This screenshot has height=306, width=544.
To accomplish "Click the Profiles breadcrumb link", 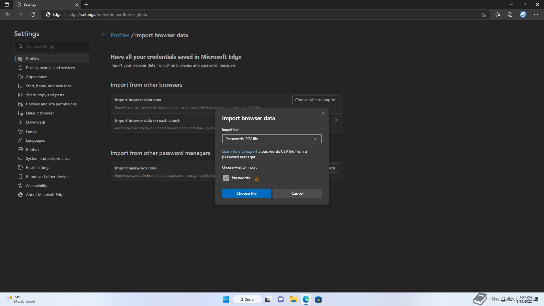I will click(x=120, y=35).
